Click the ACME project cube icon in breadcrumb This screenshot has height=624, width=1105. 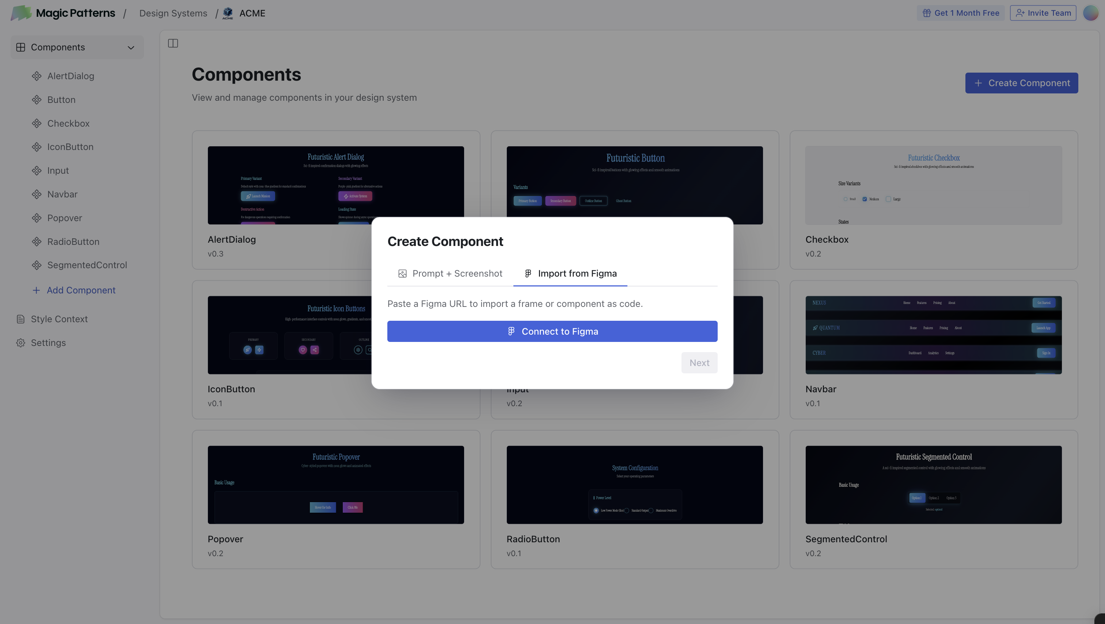tap(228, 13)
